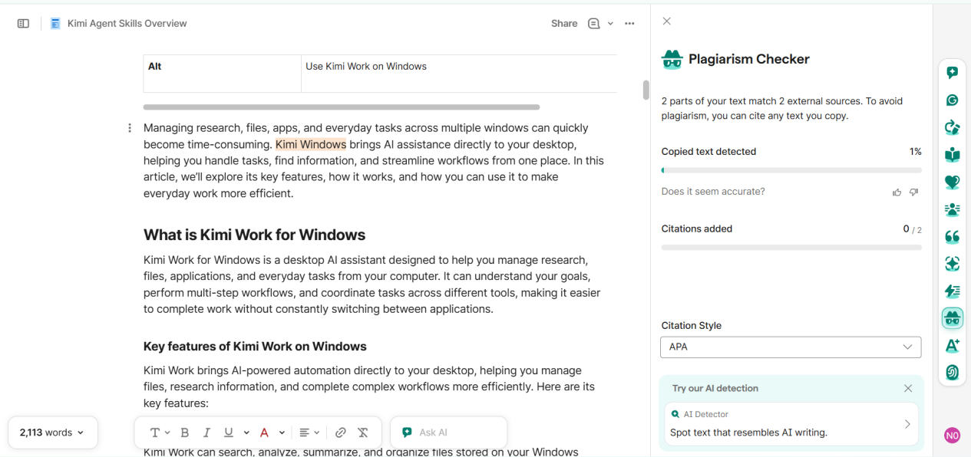This screenshot has height=457, width=971.
Task: Open the AI chat sidebar icon
Action: [x=952, y=73]
